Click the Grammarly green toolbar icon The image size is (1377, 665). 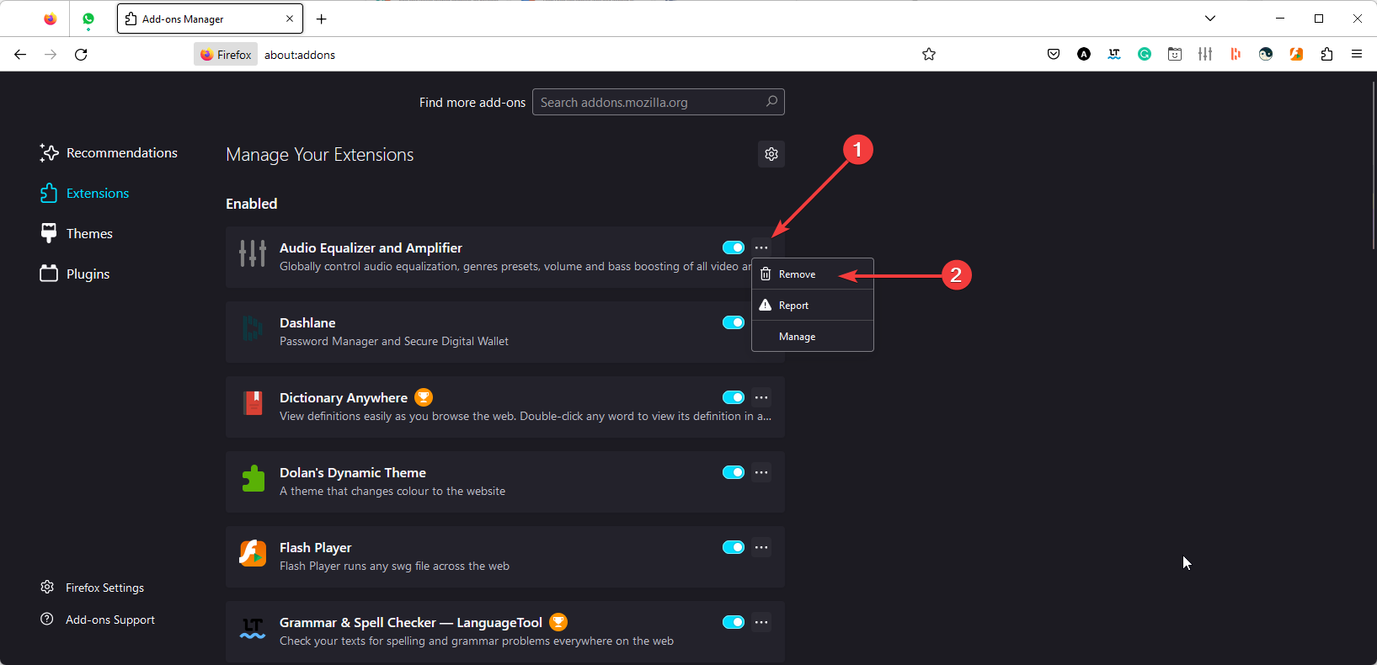tap(1145, 54)
